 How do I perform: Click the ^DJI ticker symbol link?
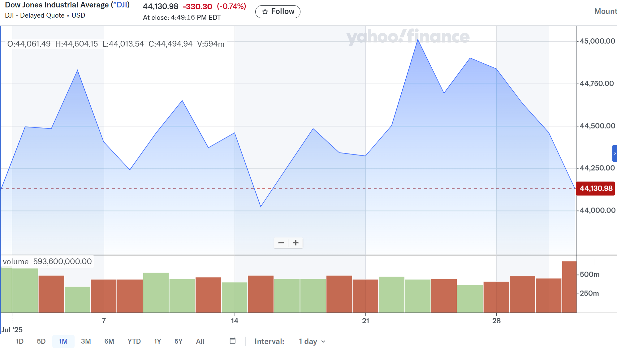(120, 5)
